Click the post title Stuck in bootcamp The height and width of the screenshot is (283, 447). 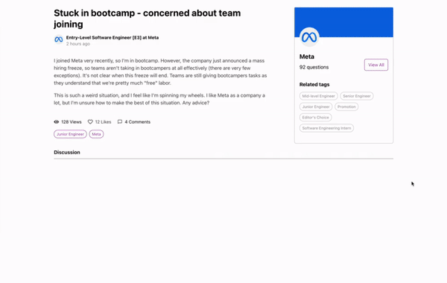pos(147,19)
